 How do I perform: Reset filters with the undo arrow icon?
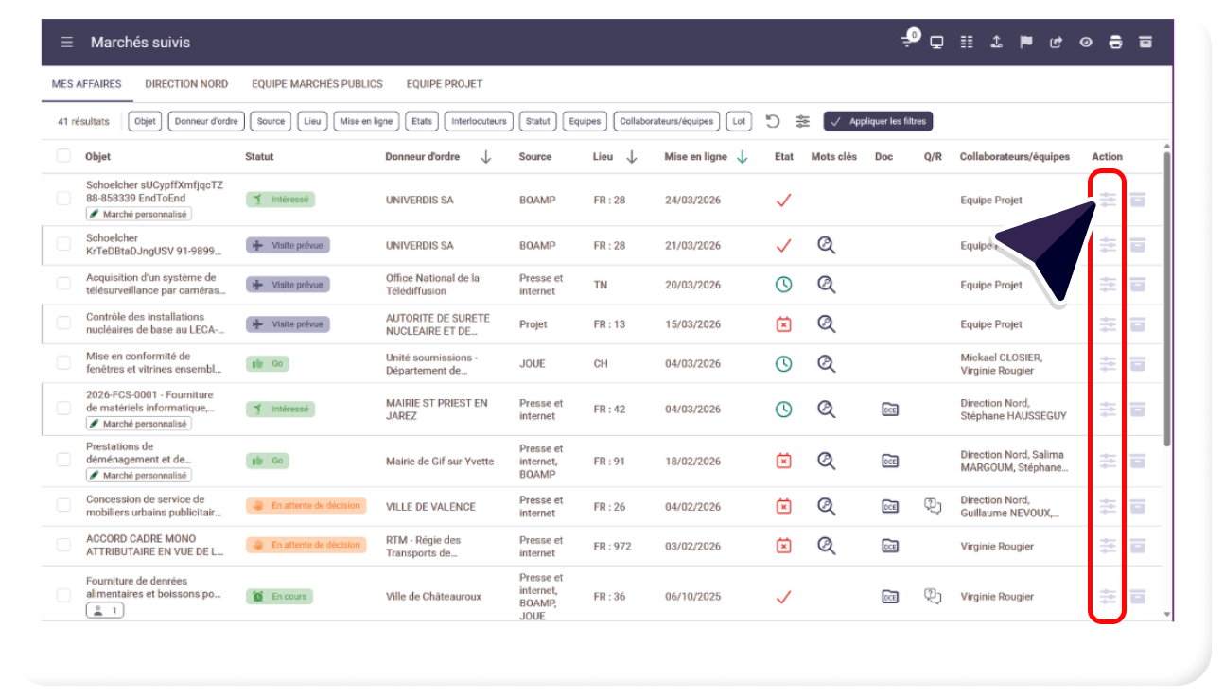click(x=773, y=121)
